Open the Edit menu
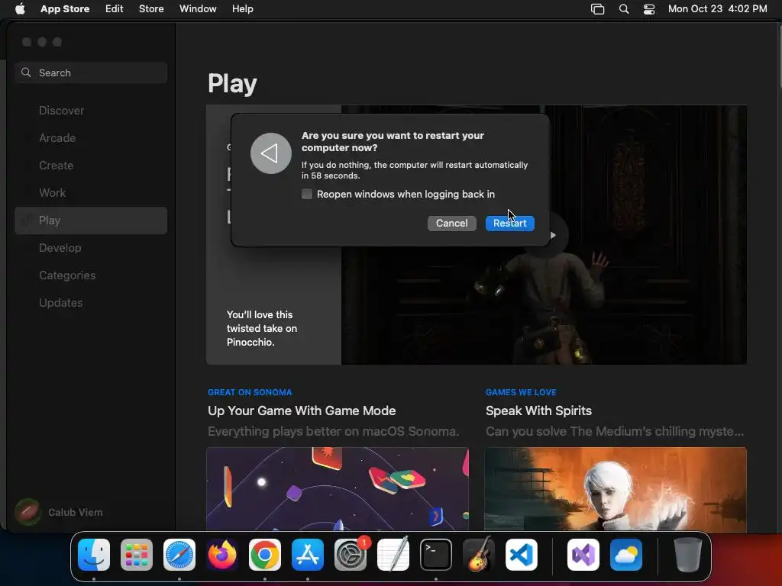 pos(115,8)
